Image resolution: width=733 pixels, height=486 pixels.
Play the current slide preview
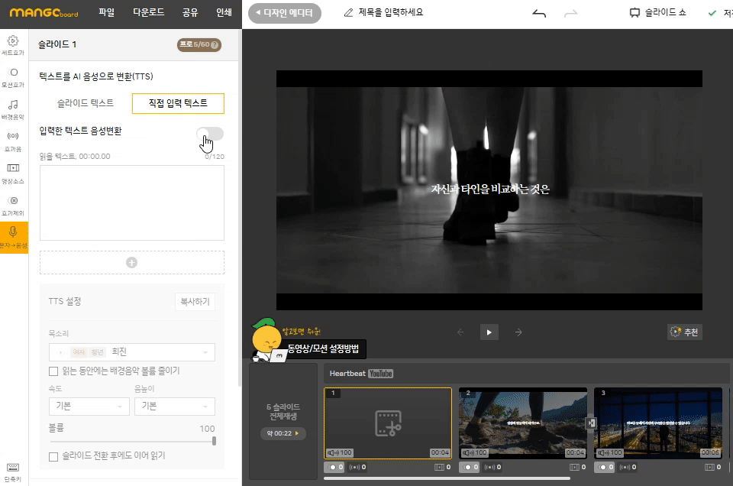(489, 332)
